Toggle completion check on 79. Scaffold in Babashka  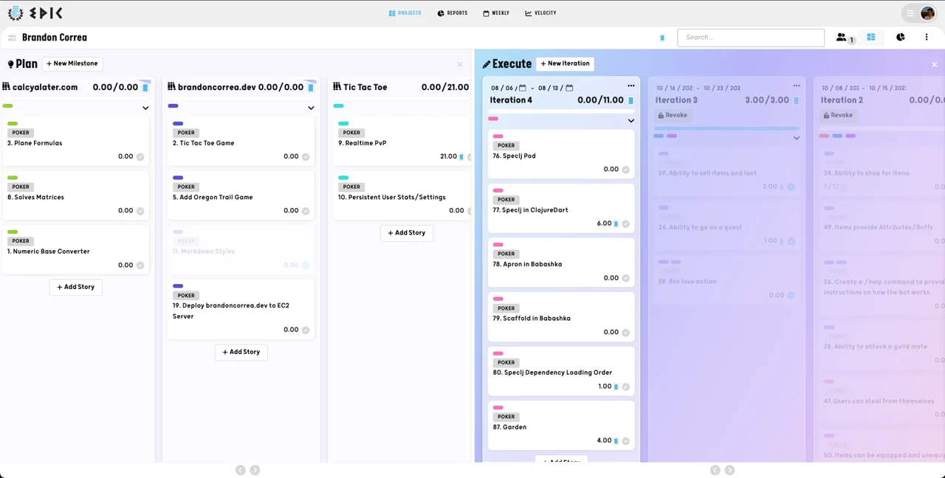pos(626,333)
